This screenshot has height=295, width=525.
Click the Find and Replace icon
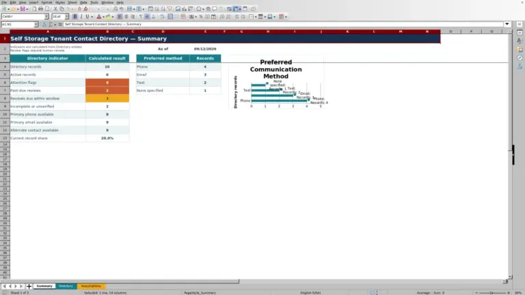[x=115, y=9]
